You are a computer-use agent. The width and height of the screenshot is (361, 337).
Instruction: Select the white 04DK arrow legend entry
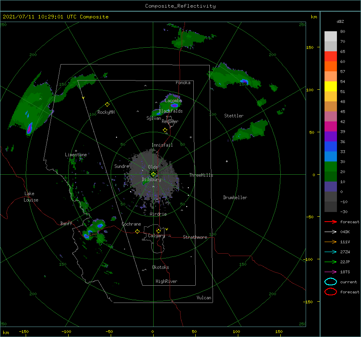331,232
